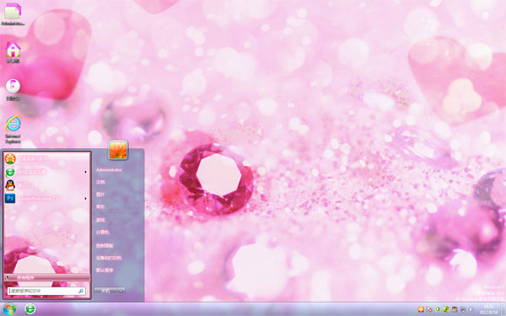Open Control Panel (控制面板) in the Start menu
Viewport: 506px width, 316px height.
click(105, 246)
